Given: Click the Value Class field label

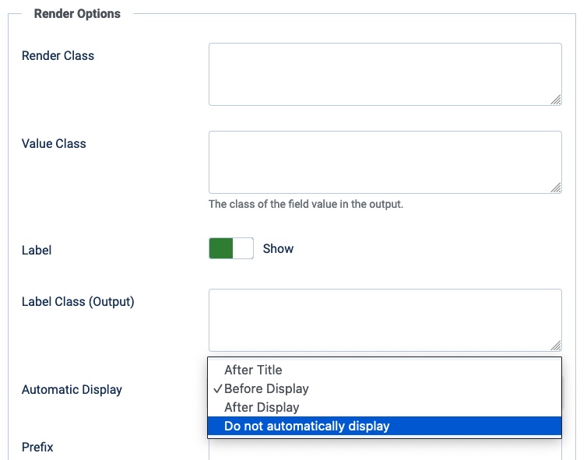Looking at the screenshot, I should click(54, 144).
